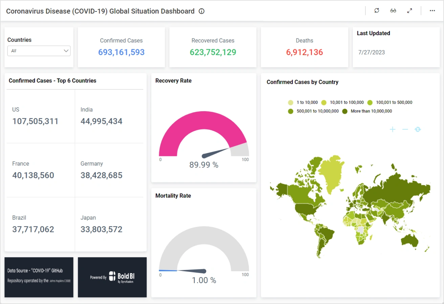Screen dimensions: 444x304
Task: Click the glasses view icon
Action: point(393,11)
